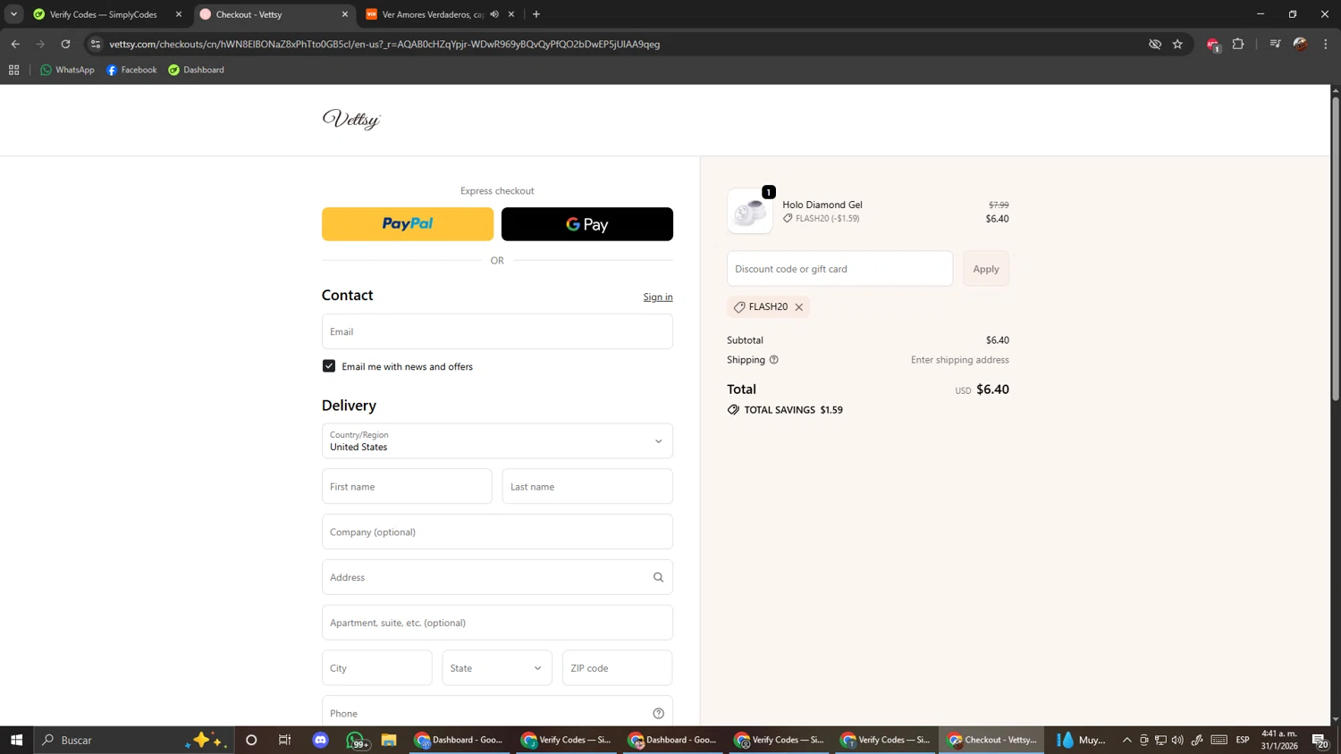Open the WhatsApp bookmark
Image resolution: width=1341 pixels, height=754 pixels.
[x=67, y=70]
